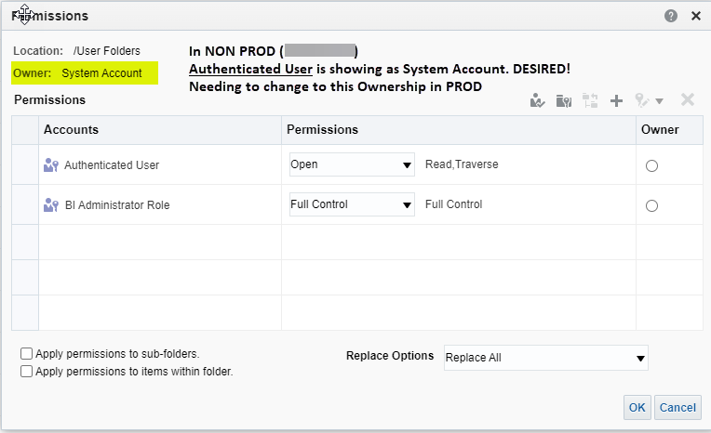Open the Full Control permission dropdown
This screenshot has height=433, width=711.
pyautogui.click(x=352, y=204)
